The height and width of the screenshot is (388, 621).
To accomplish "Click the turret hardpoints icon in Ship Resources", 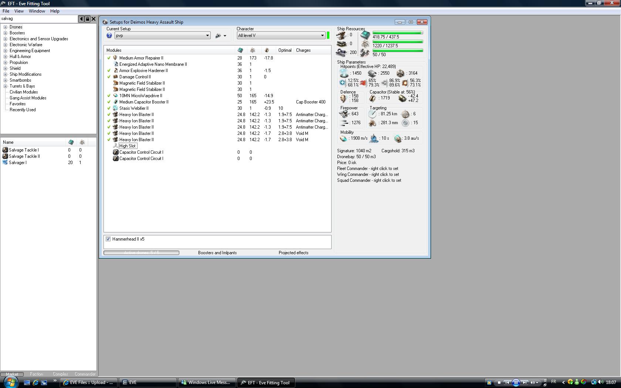I will [x=342, y=35].
